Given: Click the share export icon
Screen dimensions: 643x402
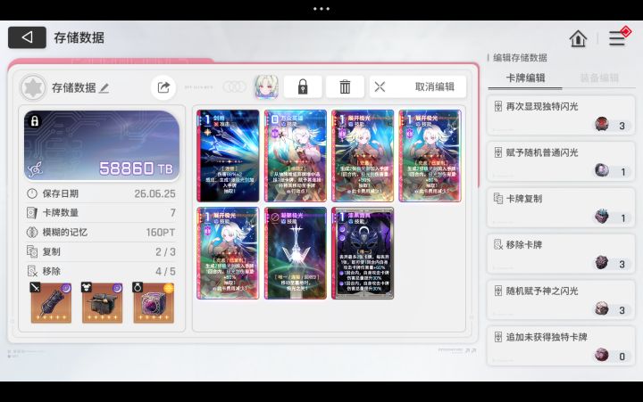Looking at the screenshot, I should 163,87.
